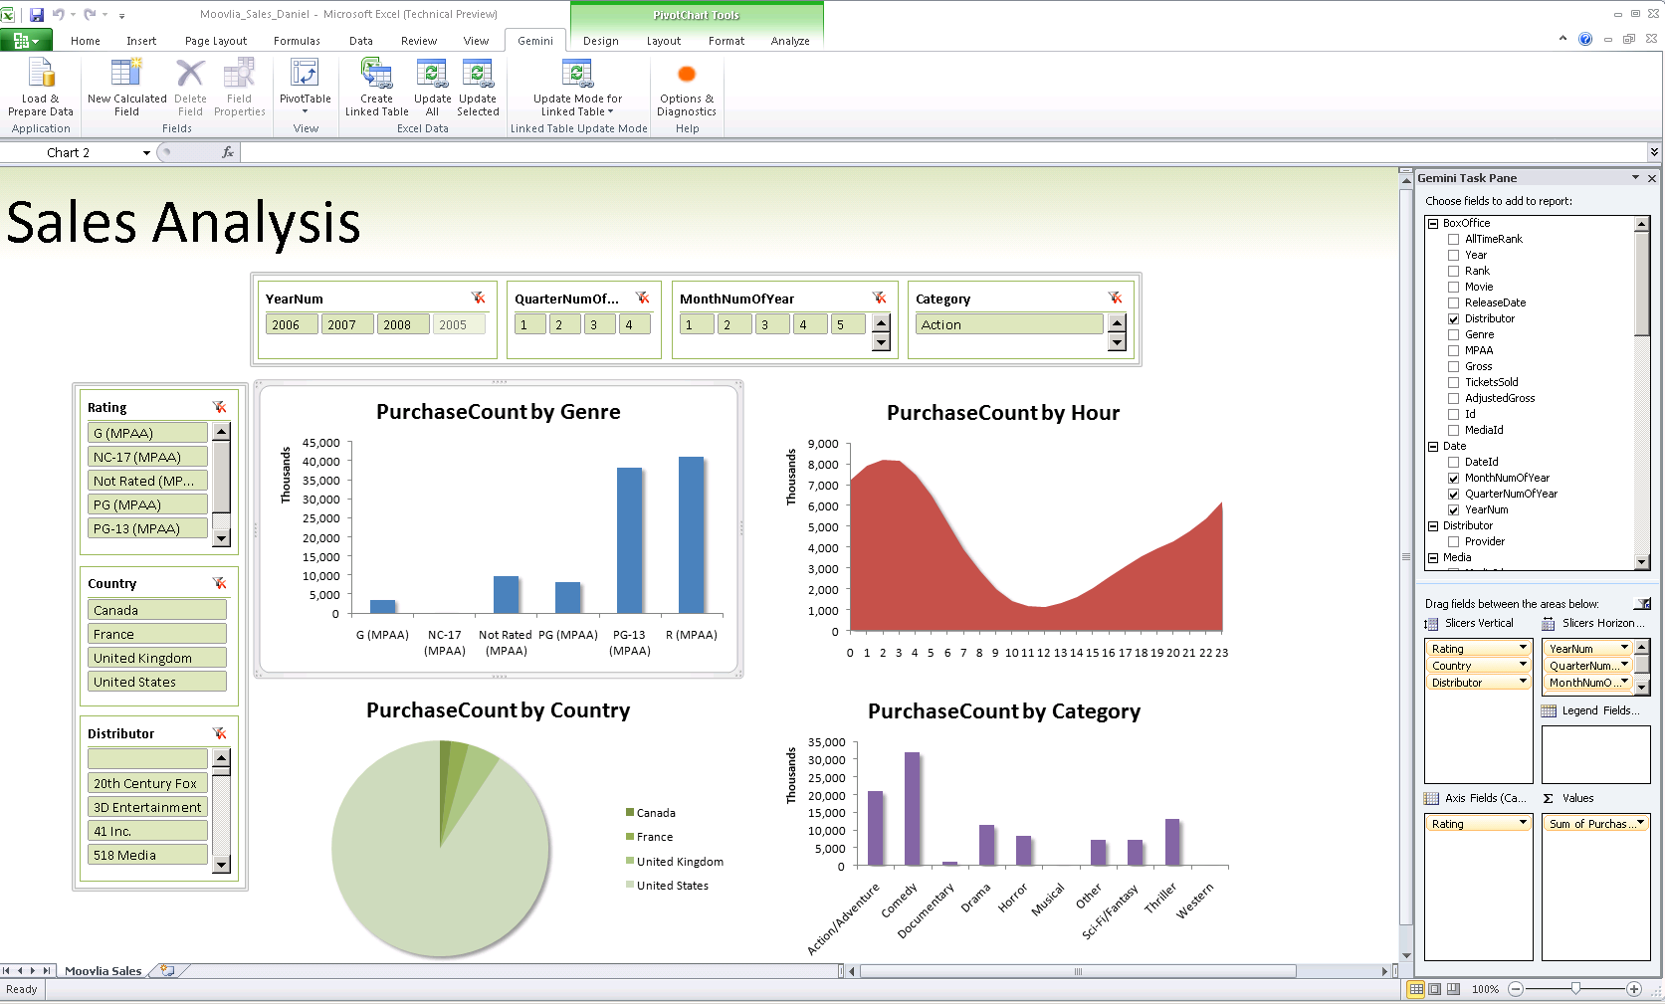Select United Kingdom in Country slicer
Screen dimensions: 1665x1004
156,658
